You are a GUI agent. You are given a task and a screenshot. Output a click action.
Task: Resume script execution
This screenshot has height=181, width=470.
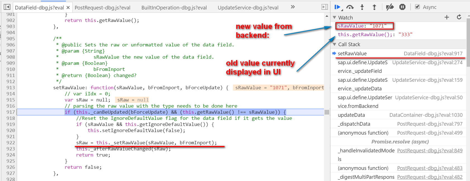338,7
